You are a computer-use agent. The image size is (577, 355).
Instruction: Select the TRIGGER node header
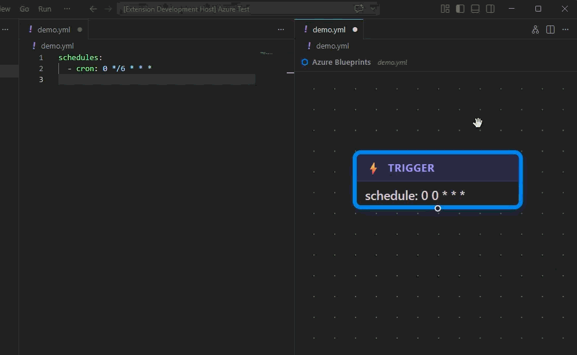[438, 168]
